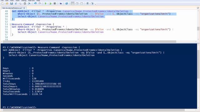200x112 pixels.
Task: Run selection icon in the toolbar
Action: click(50, 3)
